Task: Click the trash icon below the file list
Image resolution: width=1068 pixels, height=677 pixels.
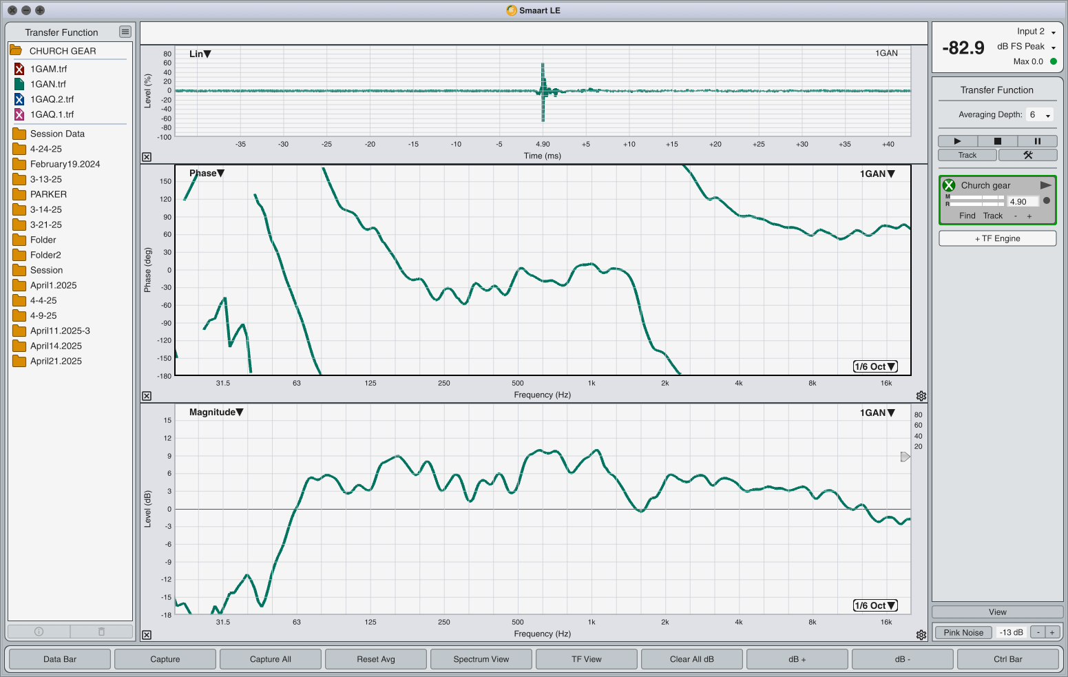Action: click(101, 632)
